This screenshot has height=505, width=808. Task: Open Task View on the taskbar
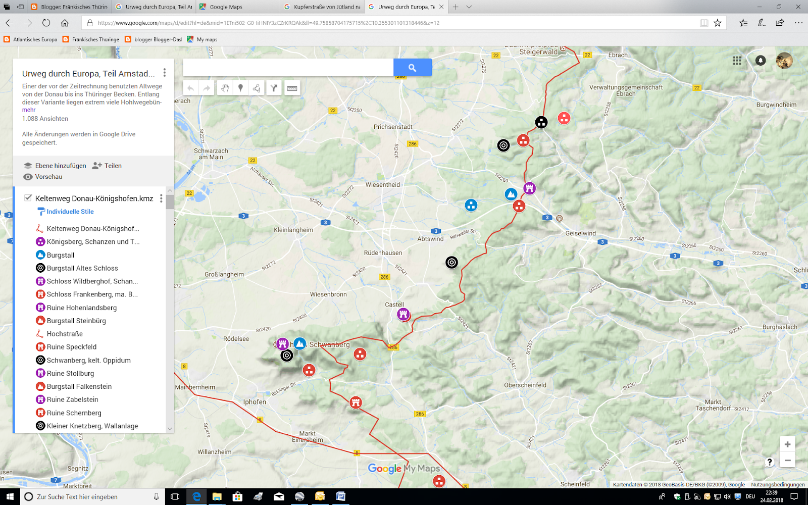175,497
